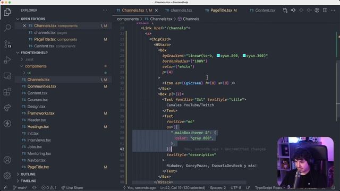Open Source Control with 13 changes

(7, 44)
